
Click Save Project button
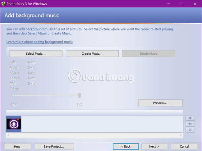(x=54, y=146)
